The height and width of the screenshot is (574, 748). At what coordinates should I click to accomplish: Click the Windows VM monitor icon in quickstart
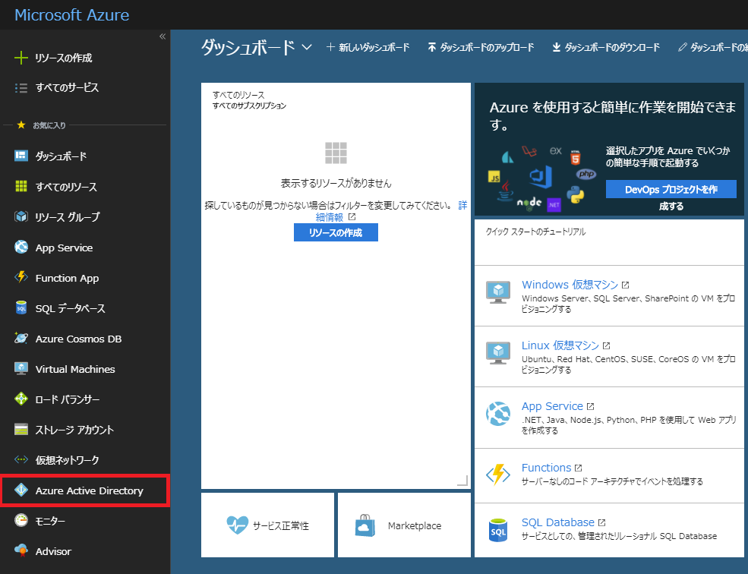coord(498,292)
